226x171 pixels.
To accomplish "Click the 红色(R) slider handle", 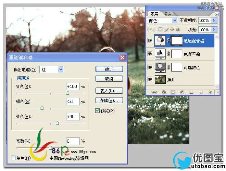I will pyautogui.click(x=67, y=93).
